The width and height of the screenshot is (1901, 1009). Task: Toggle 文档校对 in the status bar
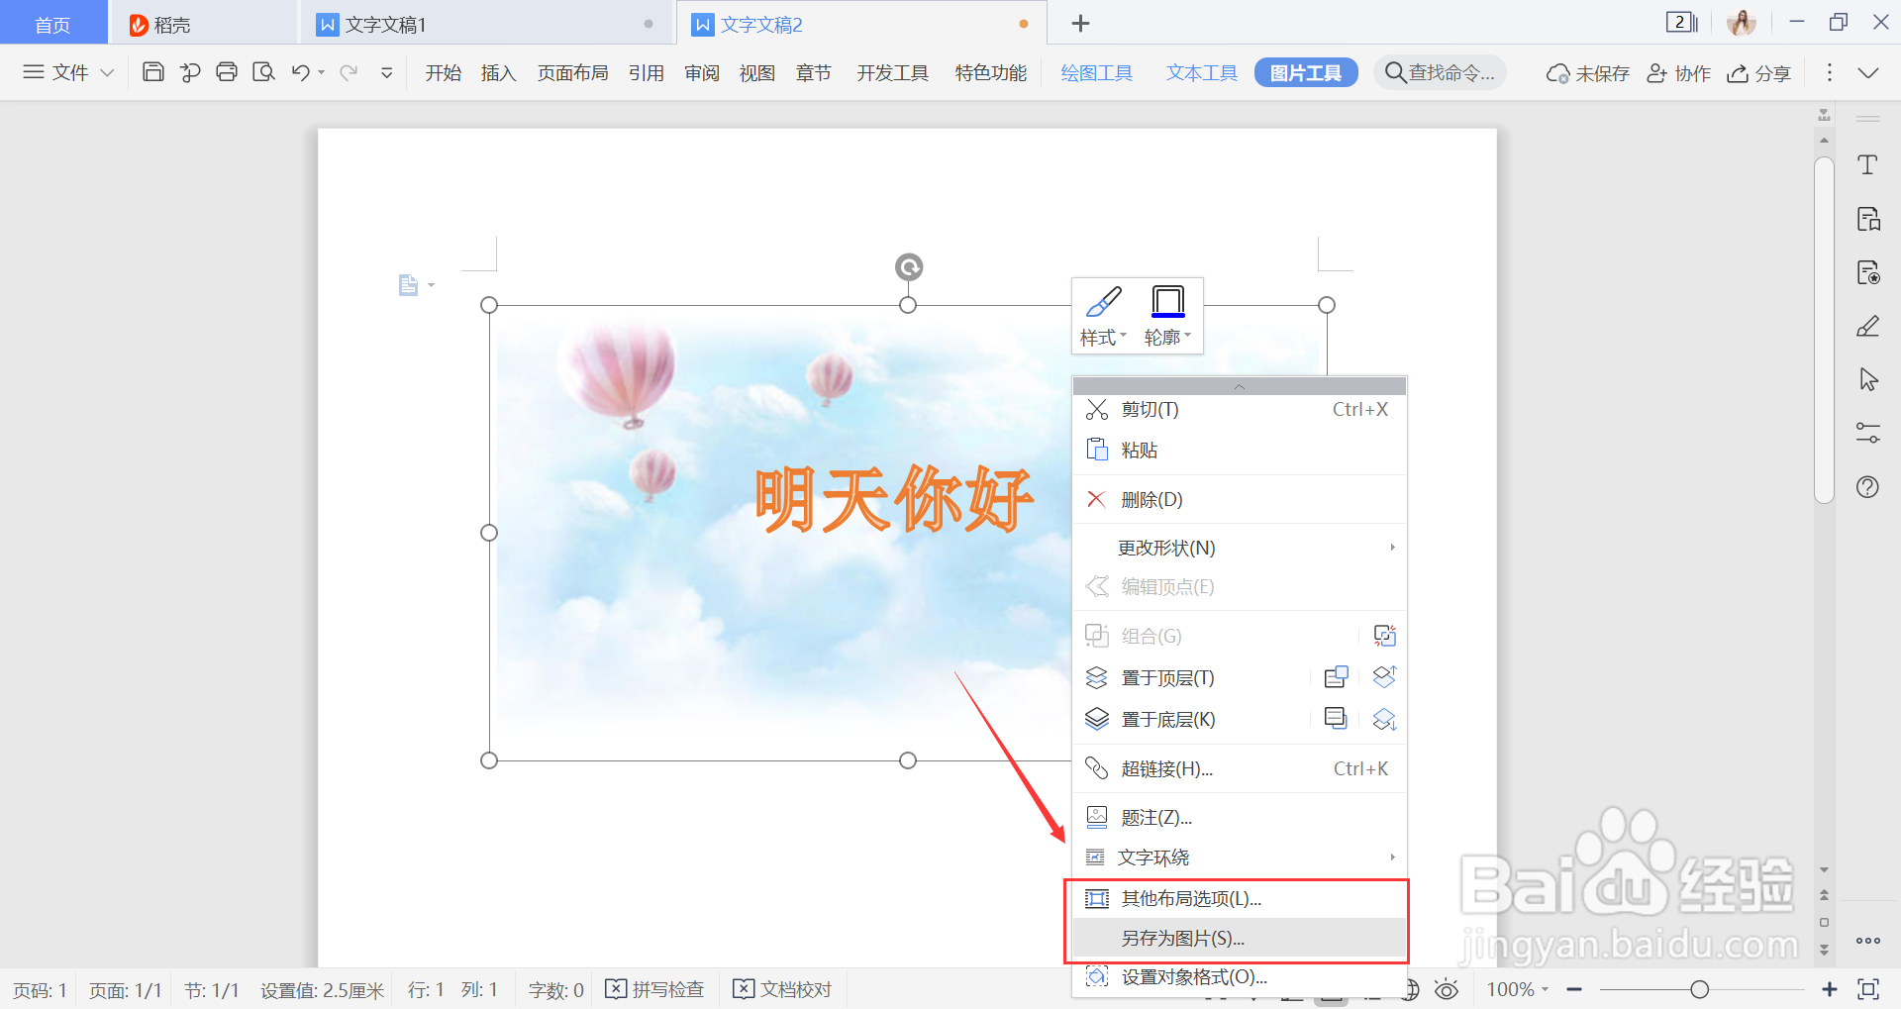(x=782, y=988)
